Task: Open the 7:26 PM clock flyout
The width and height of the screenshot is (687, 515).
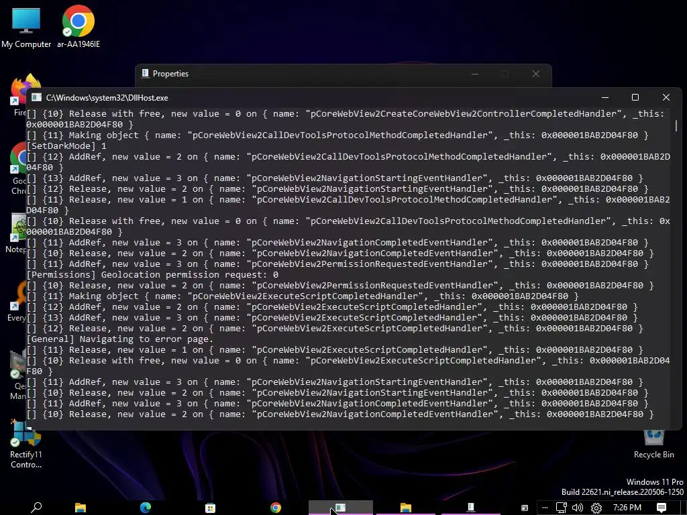Action: pos(627,508)
